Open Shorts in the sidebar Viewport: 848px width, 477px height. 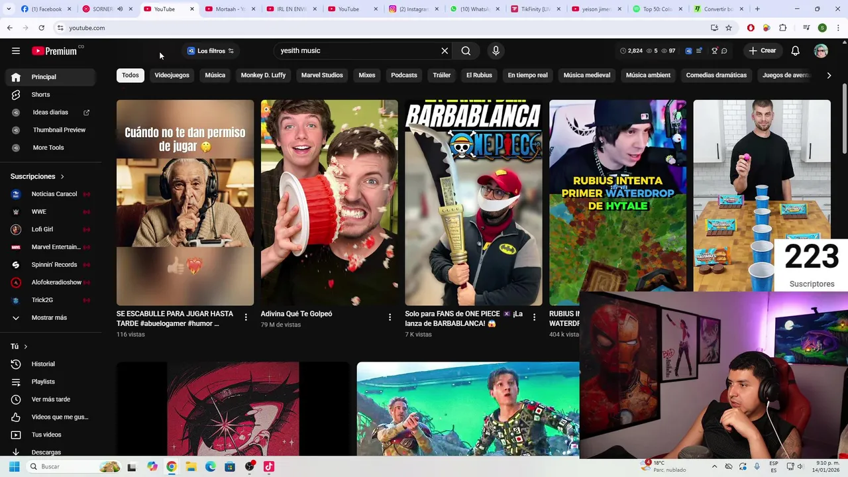click(51, 95)
